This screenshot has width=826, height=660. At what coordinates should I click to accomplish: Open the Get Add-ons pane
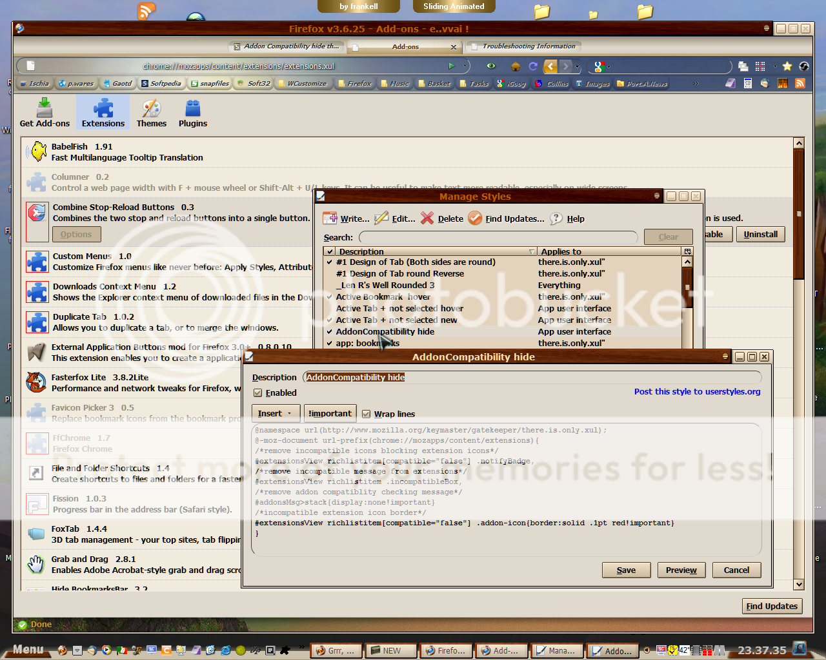(45, 113)
